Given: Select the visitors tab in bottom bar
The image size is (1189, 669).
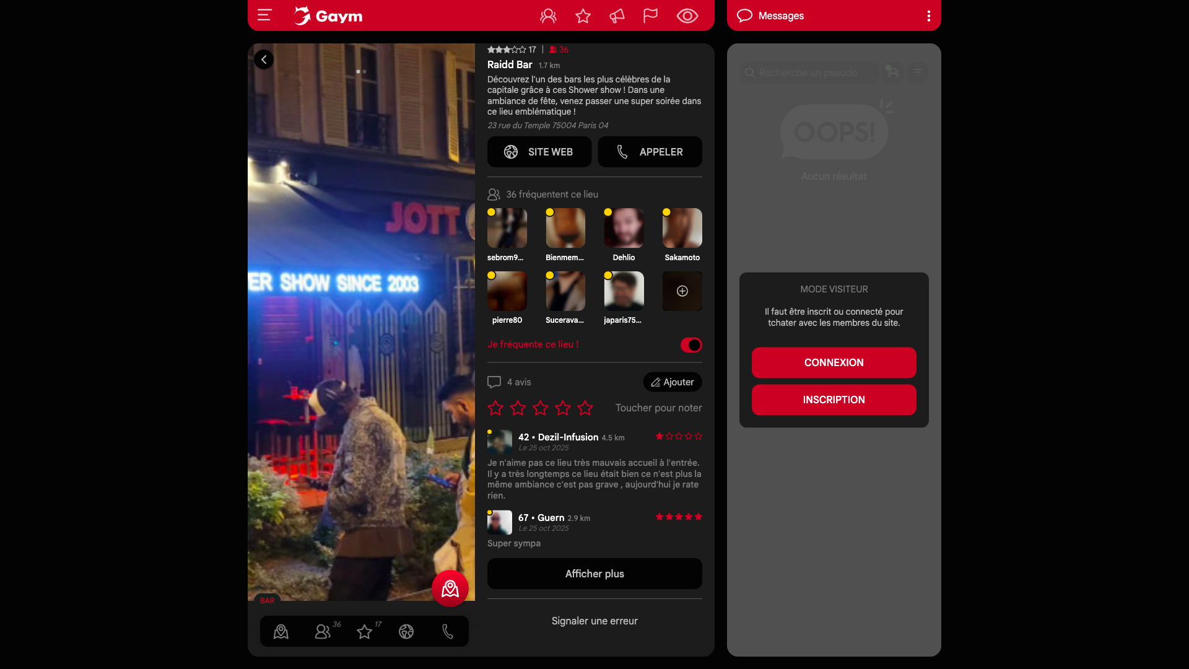Looking at the screenshot, I should (x=323, y=631).
